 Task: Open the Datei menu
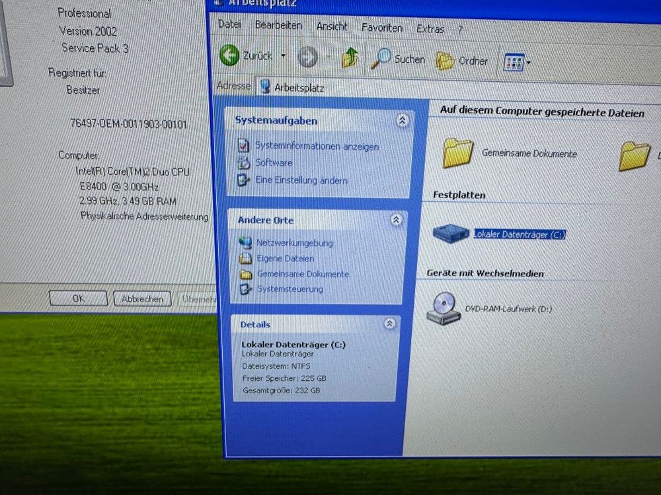(x=229, y=24)
